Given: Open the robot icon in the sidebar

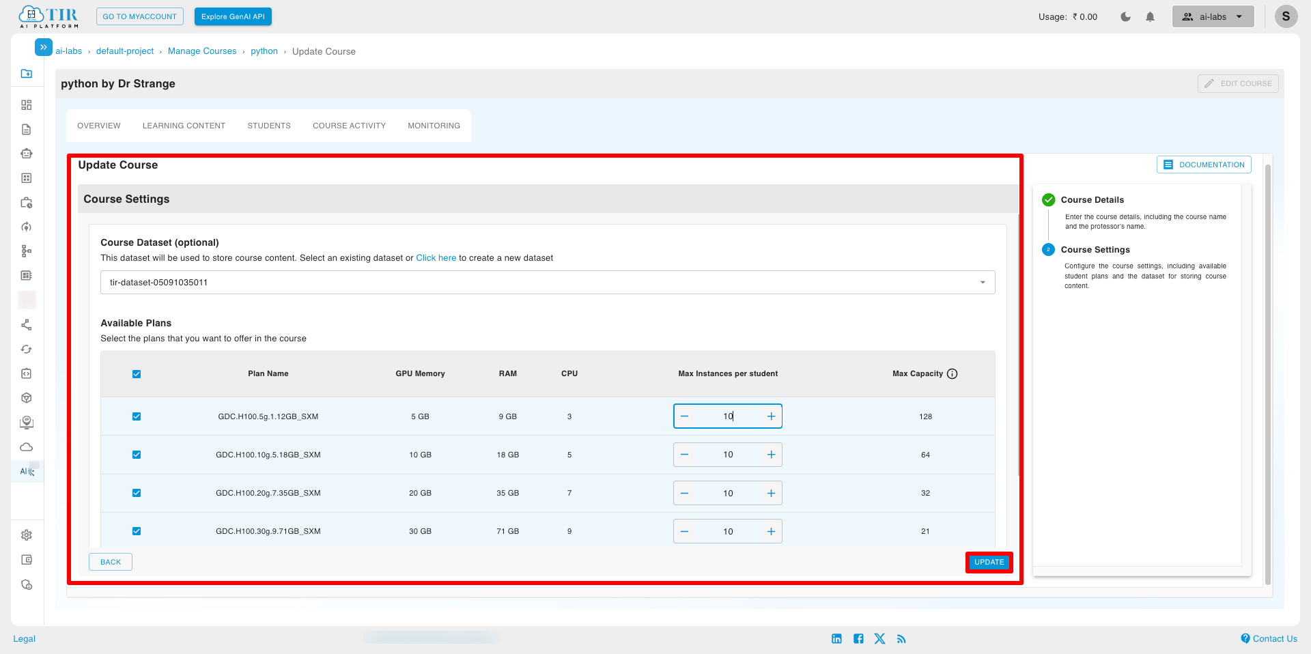Looking at the screenshot, I should pos(27,154).
